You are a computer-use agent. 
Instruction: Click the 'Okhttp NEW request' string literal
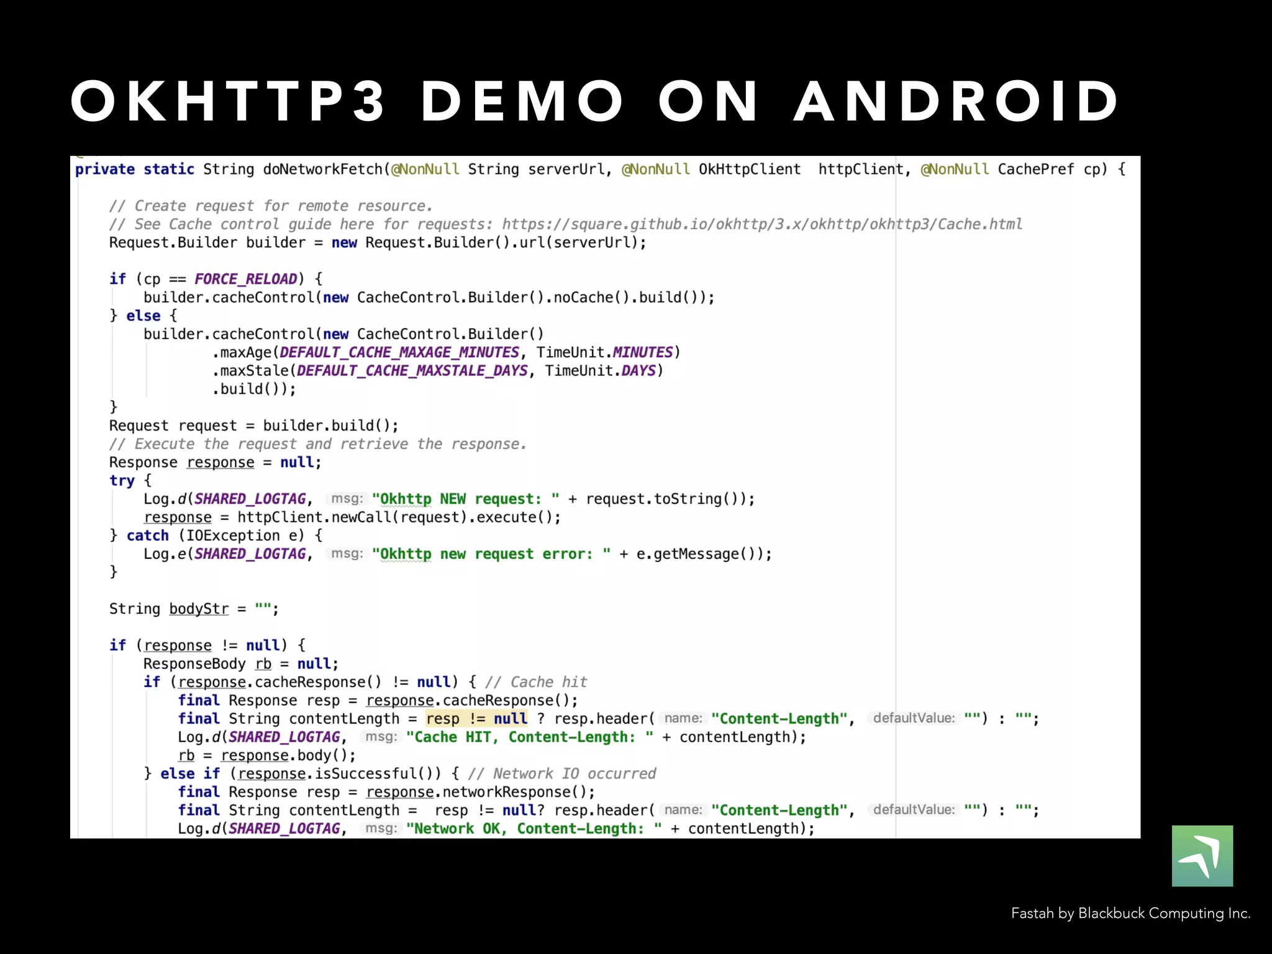click(x=465, y=499)
